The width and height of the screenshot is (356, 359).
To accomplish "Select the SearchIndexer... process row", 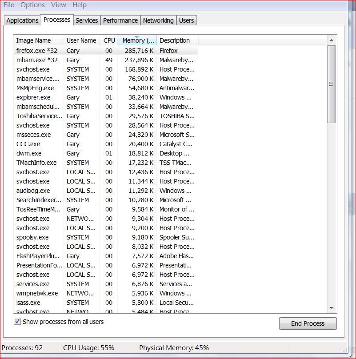I will point(106,200).
